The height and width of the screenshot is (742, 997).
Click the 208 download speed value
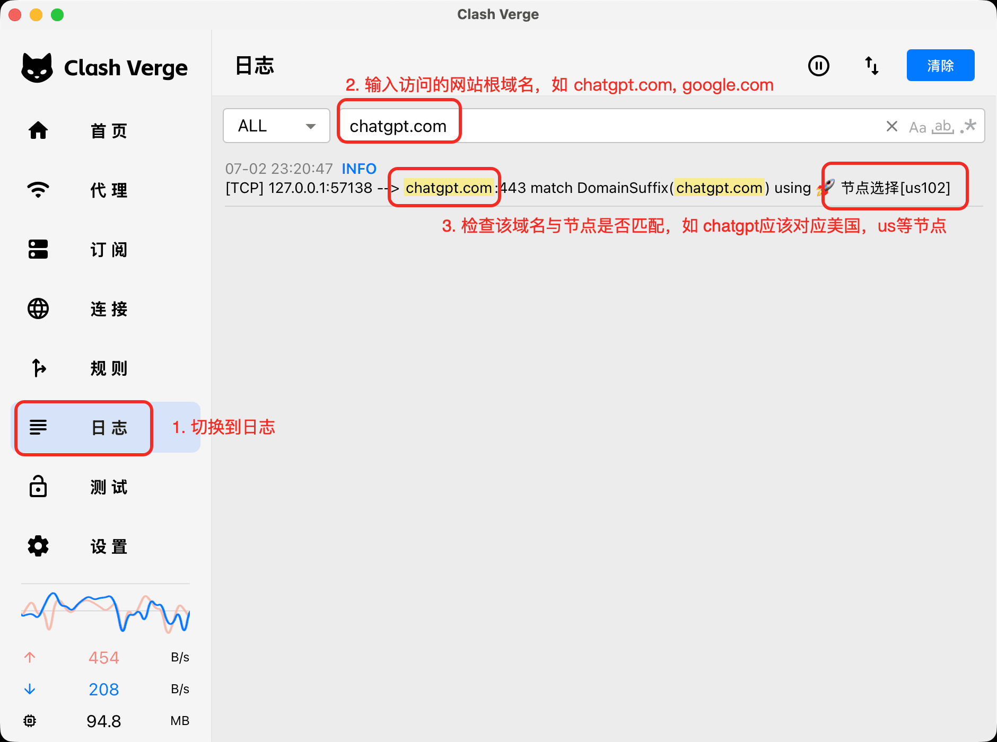(104, 689)
